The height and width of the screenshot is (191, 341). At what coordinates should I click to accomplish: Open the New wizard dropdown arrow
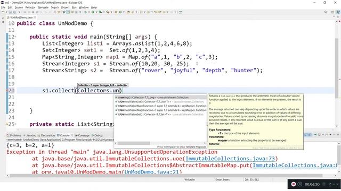7,12
